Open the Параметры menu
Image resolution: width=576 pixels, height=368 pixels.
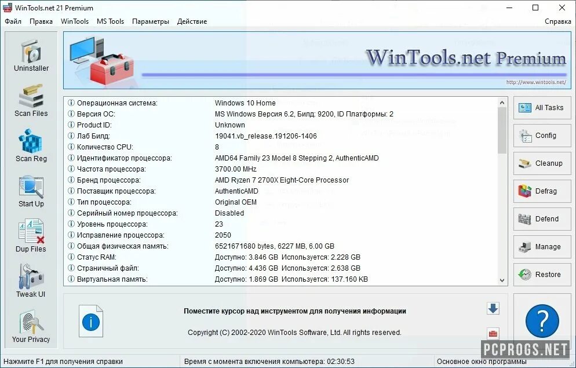coord(150,21)
